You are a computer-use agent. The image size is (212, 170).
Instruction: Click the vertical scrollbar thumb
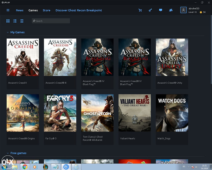[x=211, y=49]
